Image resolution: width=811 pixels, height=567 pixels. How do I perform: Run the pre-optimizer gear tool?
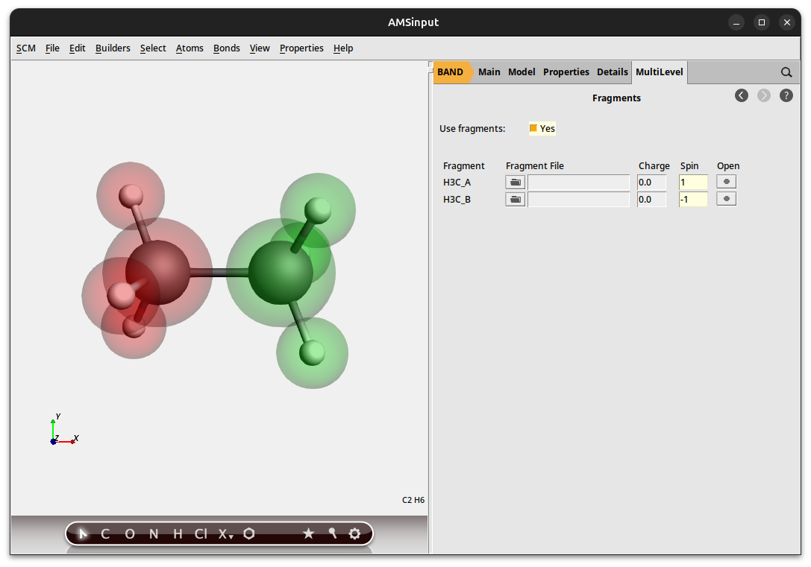pos(354,533)
